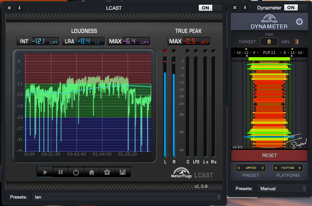The image size is (312, 206).
Task: Click the LIMITED preset label
Action: 251,168
